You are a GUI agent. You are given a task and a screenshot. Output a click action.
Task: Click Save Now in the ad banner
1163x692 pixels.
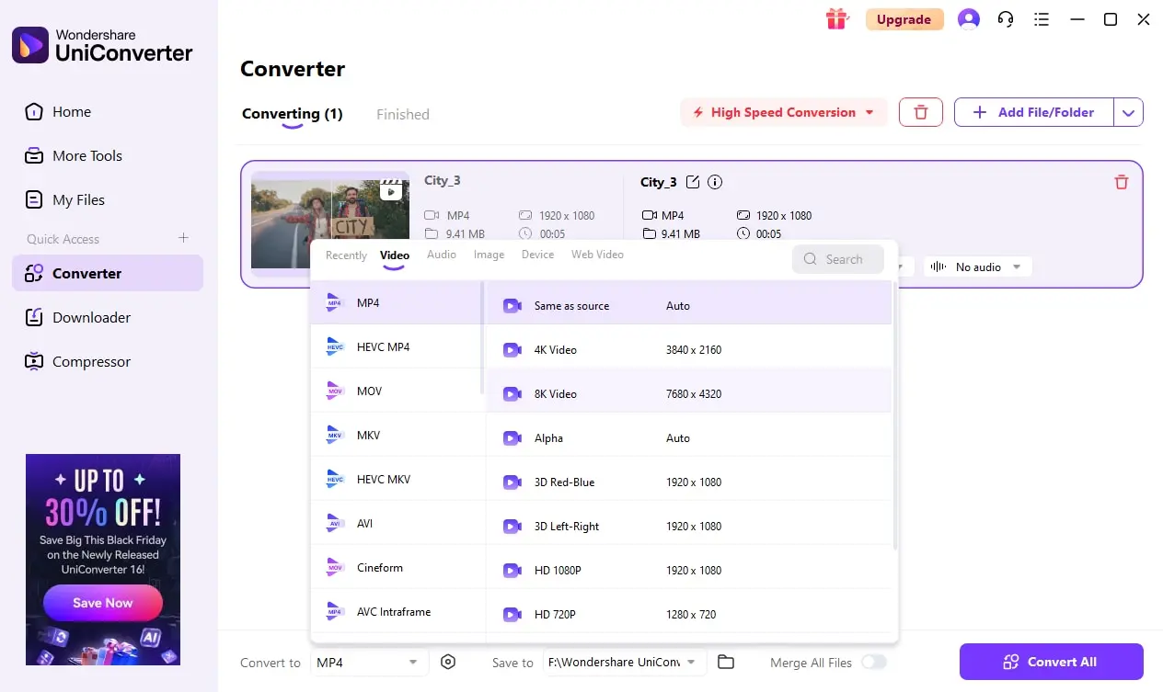click(103, 603)
